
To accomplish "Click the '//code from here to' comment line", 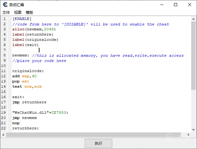I will [x=91, y=24].
